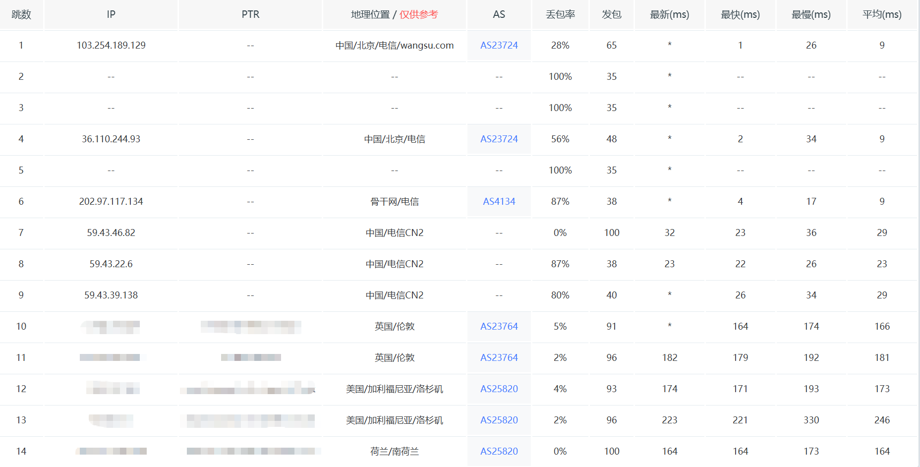Click sent packets 40 in hop 9 row
920x467 pixels.
point(612,295)
